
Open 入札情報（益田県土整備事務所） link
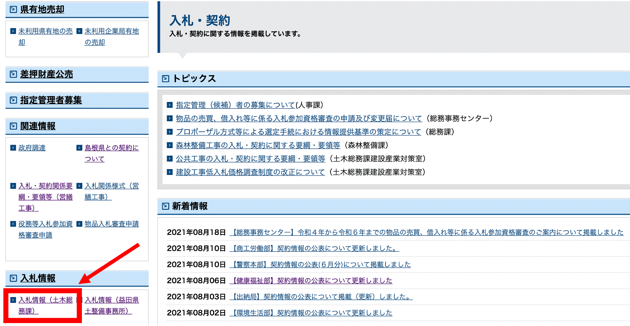111,305
